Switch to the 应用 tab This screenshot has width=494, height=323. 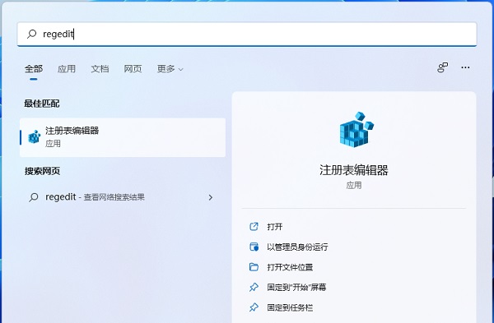click(67, 69)
